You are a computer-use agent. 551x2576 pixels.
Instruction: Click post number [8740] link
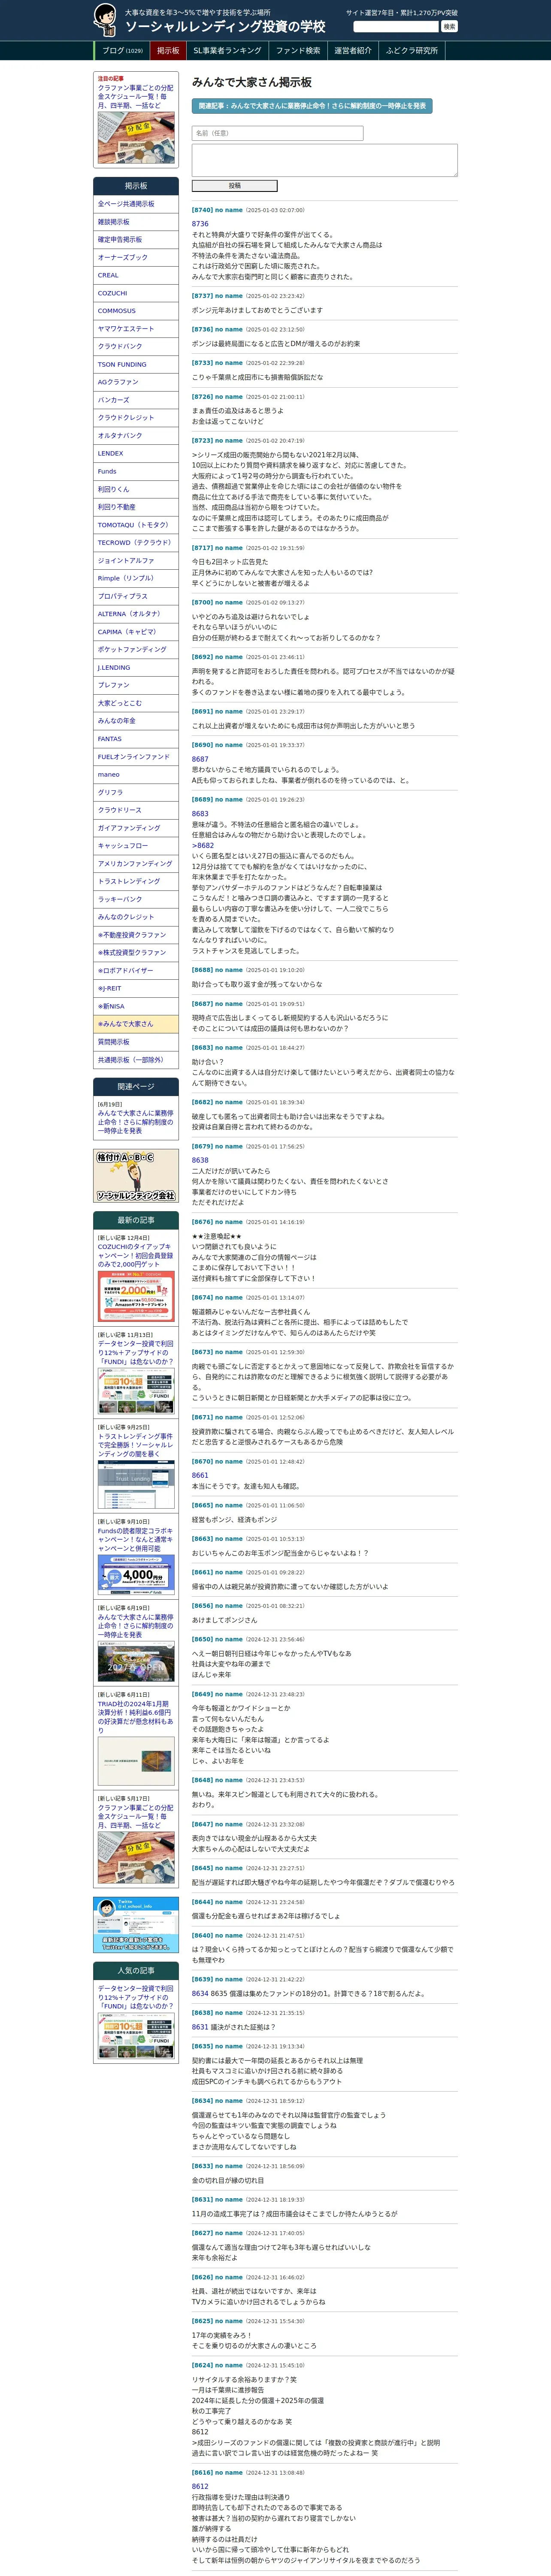(x=202, y=210)
